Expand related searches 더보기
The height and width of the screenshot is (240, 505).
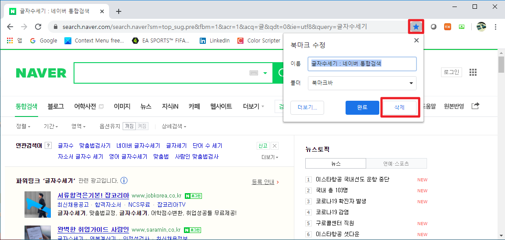[x=270, y=157]
